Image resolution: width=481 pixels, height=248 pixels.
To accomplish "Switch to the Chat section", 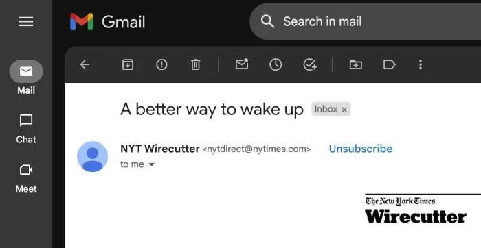I will pyautogui.click(x=26, y=129).
